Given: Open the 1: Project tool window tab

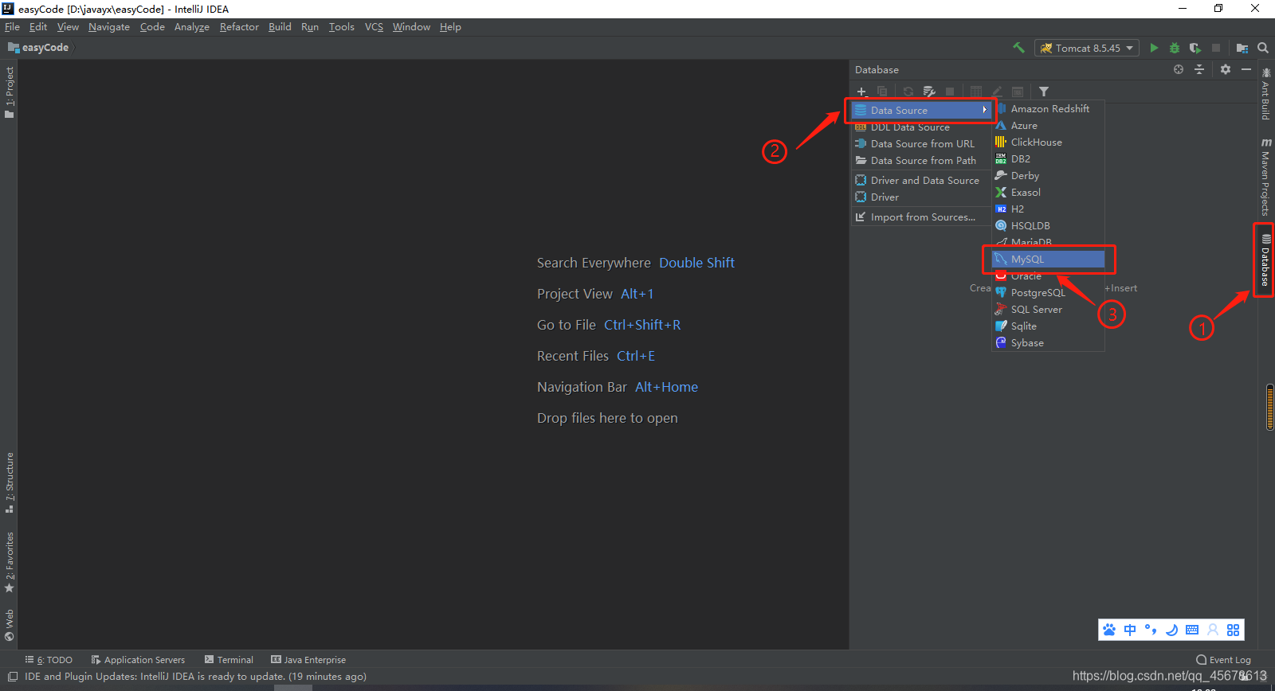Looking at the screenshot, I should (10, 92).
